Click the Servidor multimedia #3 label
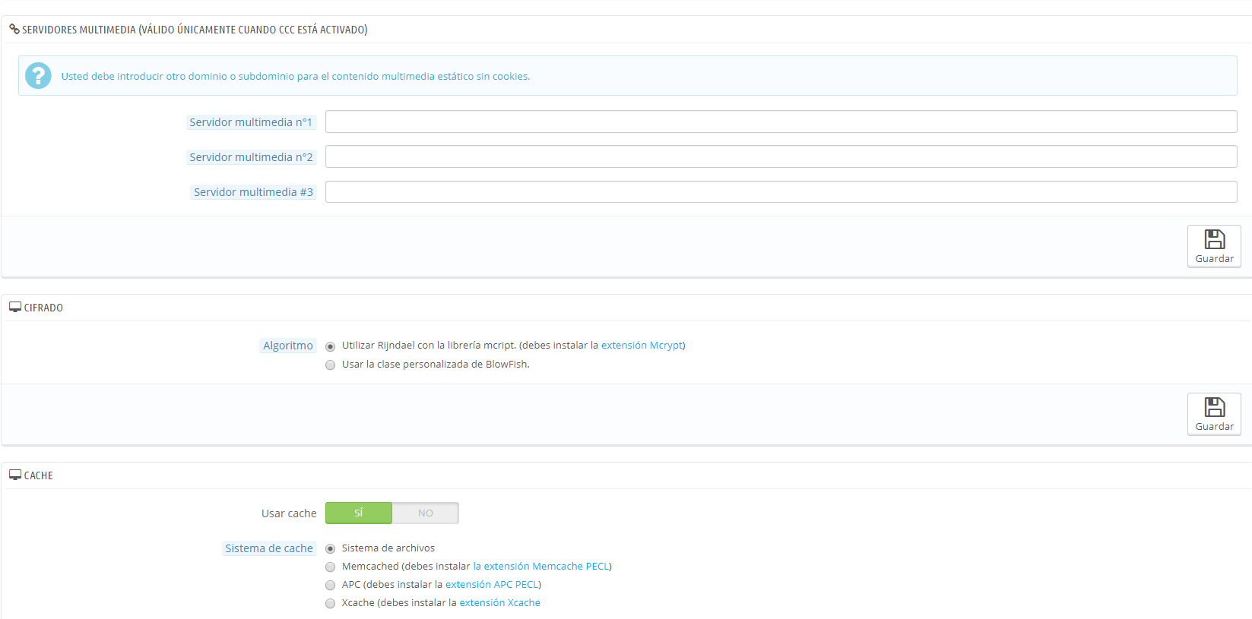The image size is (1252, 619). click(x=253, y=192)
